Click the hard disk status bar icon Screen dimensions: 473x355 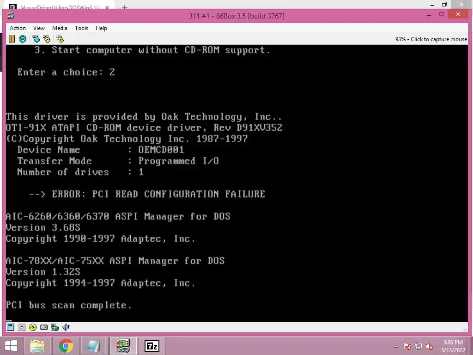[44, 327]
